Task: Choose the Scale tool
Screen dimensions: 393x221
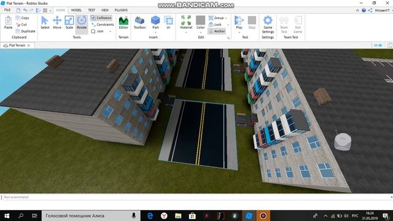Action: pyautogui.click(x=69, y=23)
